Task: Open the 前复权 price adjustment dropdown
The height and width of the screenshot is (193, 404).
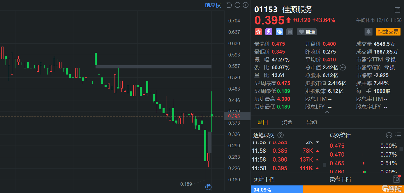Action: coord(213,5)
